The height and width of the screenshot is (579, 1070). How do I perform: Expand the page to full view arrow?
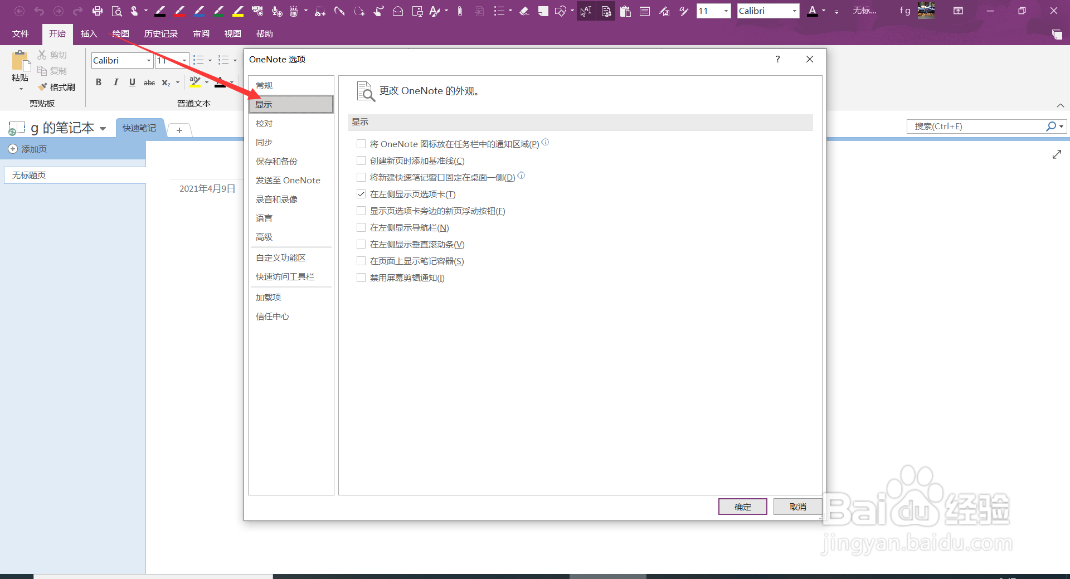[1057, 154]
